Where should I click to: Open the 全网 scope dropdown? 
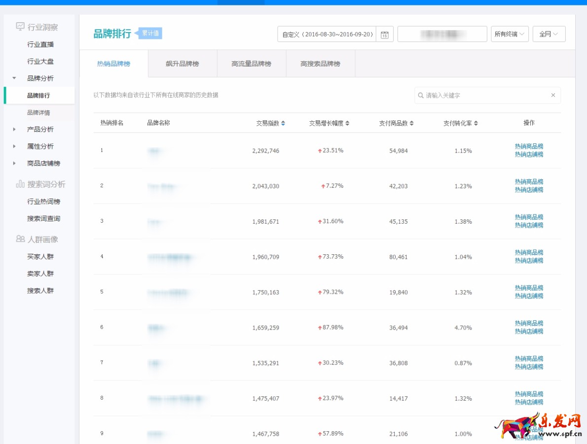click(x=549, y=34)
